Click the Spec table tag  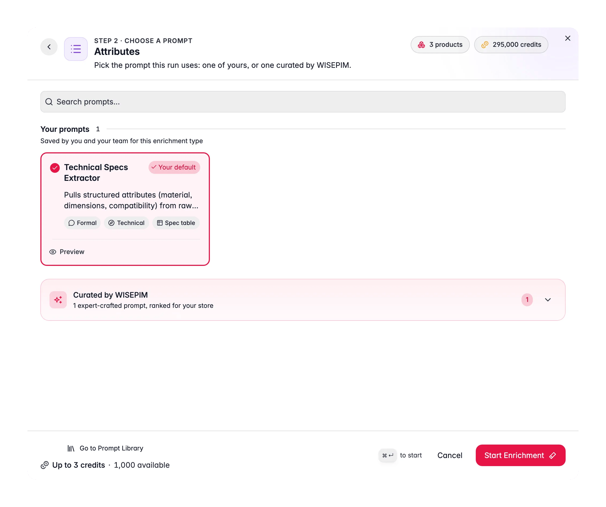tap(176, 223)
